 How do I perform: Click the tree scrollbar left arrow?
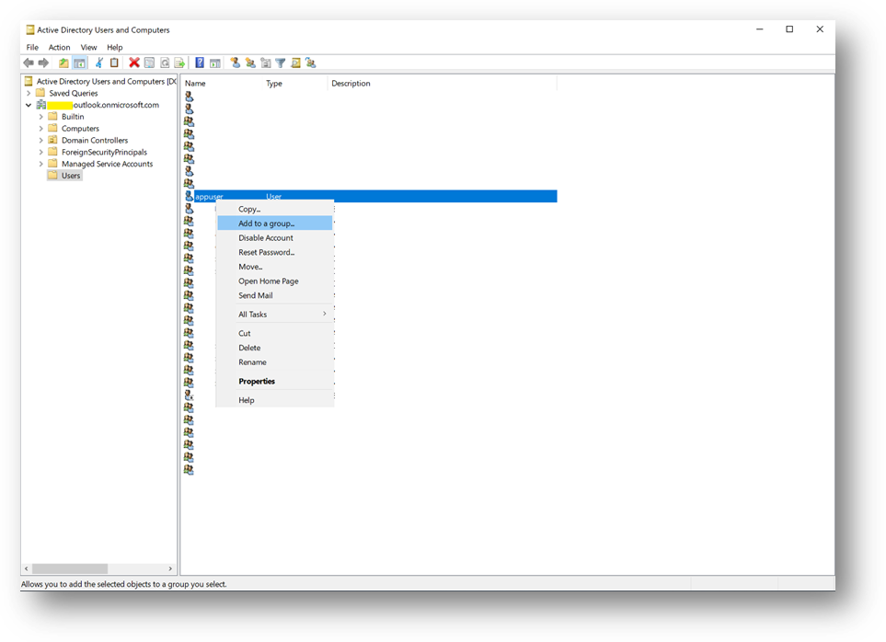[27, 568]
